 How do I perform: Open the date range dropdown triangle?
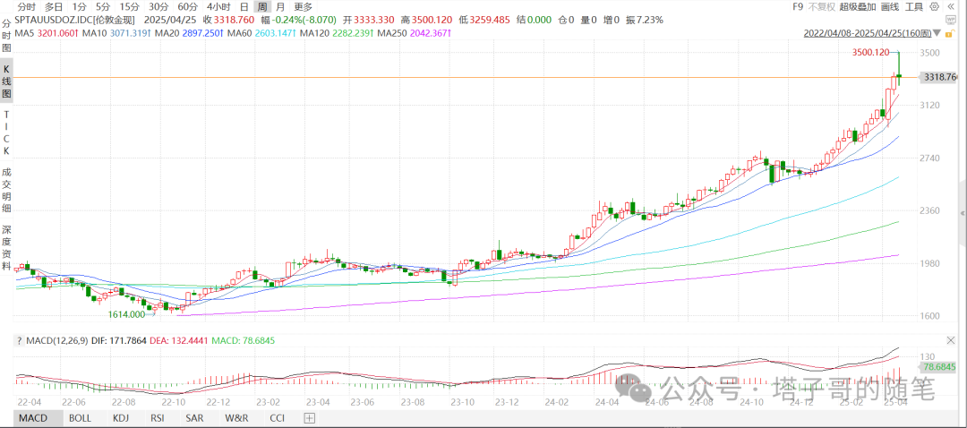pos(938,34)
